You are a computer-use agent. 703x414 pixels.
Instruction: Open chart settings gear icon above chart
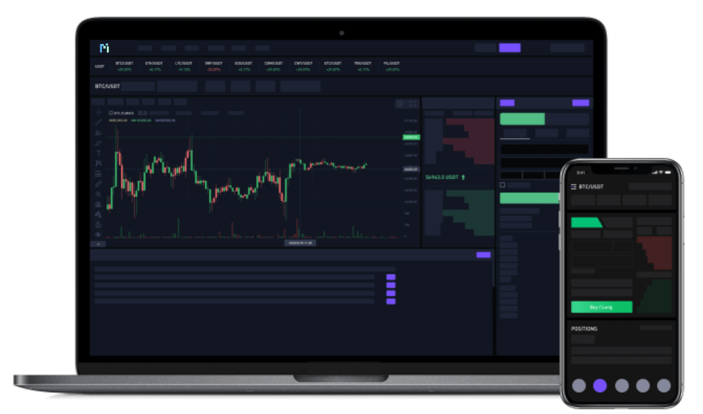[x=400, y=104]
